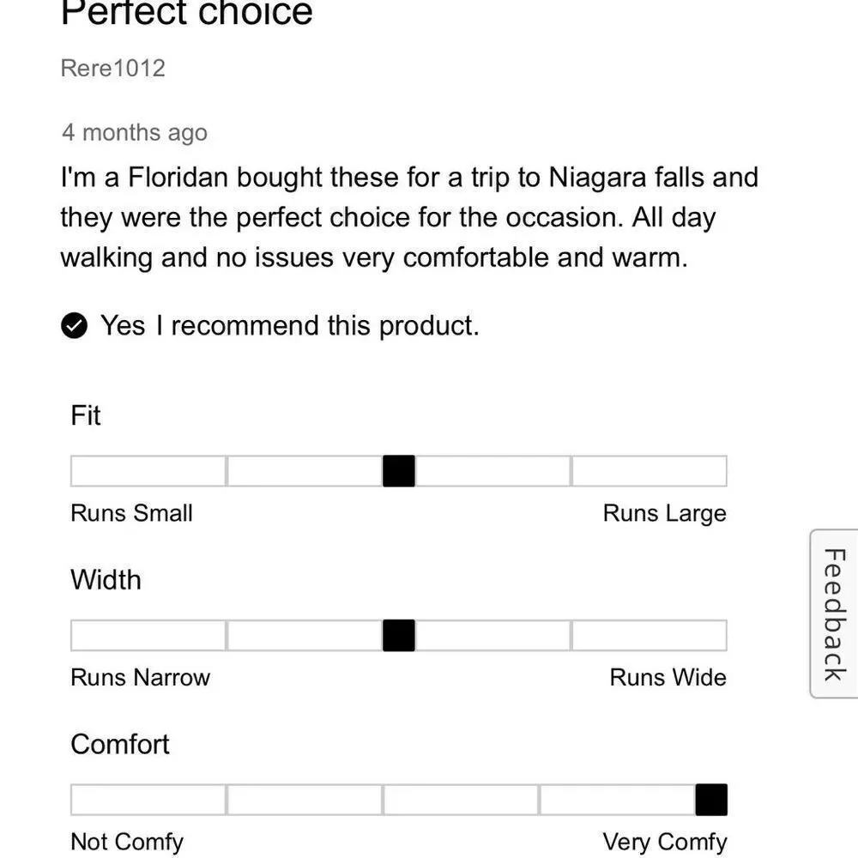
Task: Click the Runs Large label
Action: (x=665, y=514)
